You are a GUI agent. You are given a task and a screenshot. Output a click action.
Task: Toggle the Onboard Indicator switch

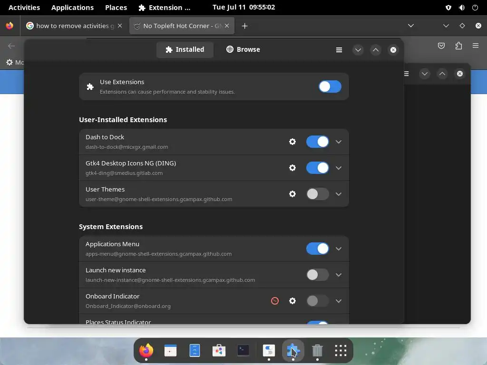pyautogui.click(x=317, y=301)
